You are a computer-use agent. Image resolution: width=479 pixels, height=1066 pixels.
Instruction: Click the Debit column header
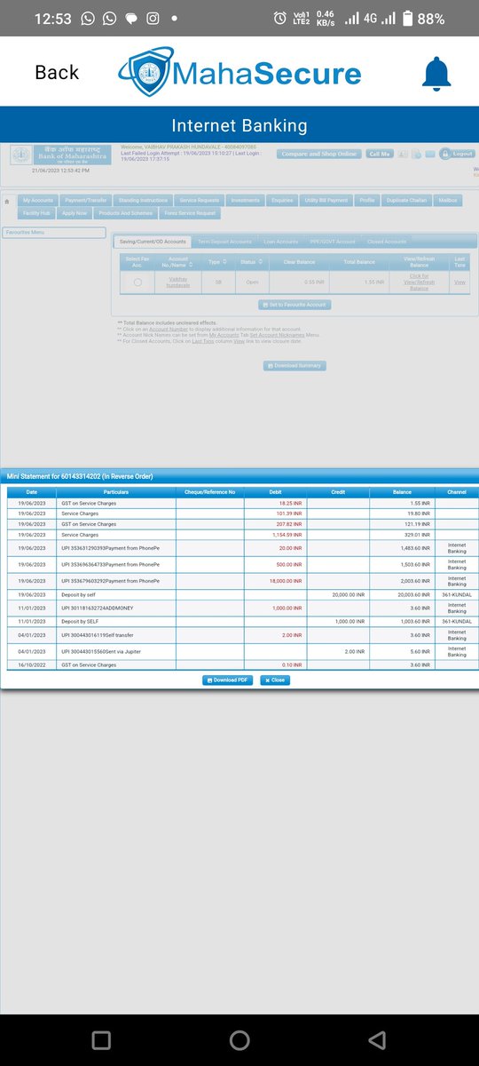(x=275, y=491)
